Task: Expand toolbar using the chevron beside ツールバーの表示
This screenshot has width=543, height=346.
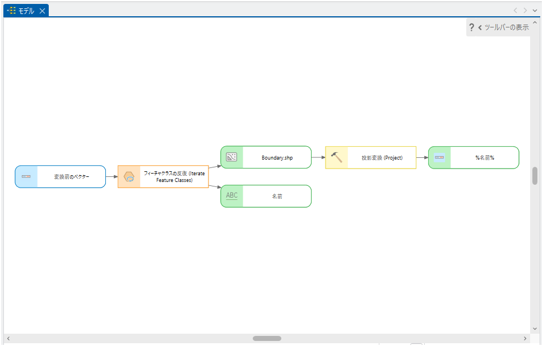Action: 480,27
